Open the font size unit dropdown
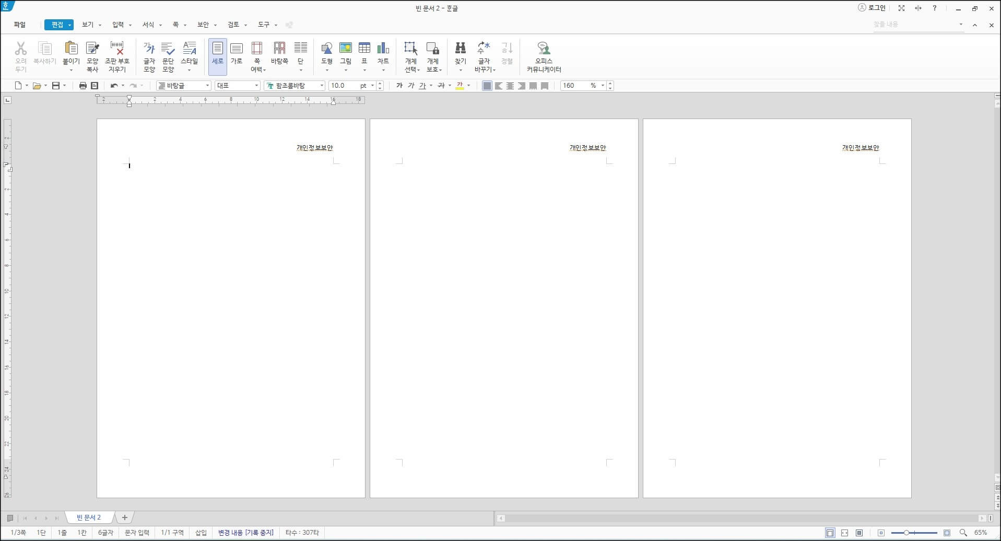 (x=372, y=86)
